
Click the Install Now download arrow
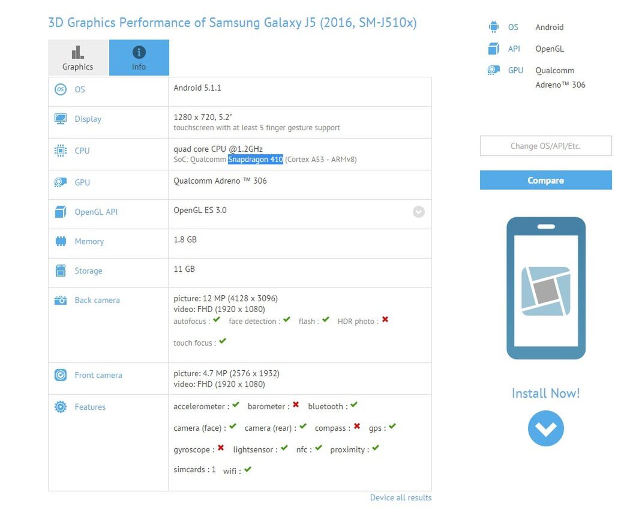[545, 428]
